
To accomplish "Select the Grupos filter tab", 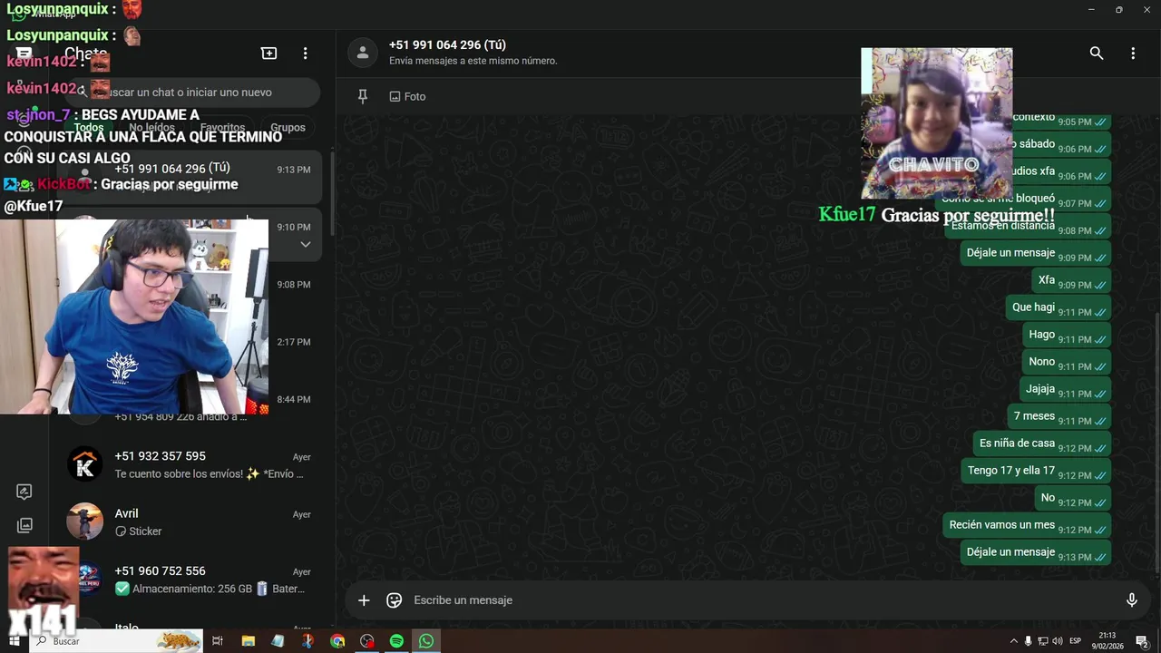I will [x=288, y=128].
